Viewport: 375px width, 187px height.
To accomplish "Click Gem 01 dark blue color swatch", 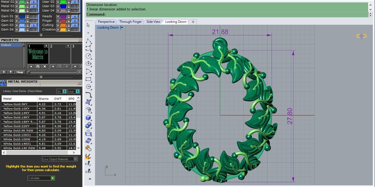I will 22,16.
